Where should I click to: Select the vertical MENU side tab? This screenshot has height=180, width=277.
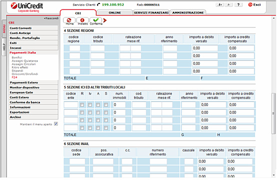coord(4,29)
